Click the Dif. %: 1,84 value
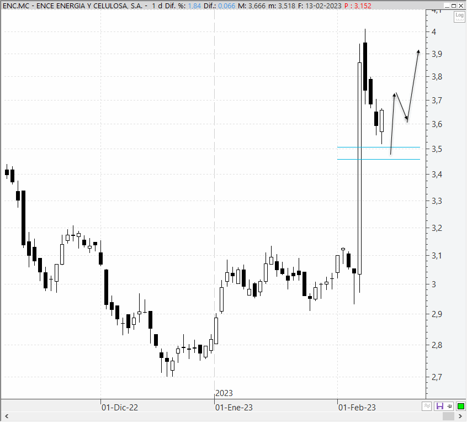This screenshot has width=467, height=422. click(x=183, y=6)
